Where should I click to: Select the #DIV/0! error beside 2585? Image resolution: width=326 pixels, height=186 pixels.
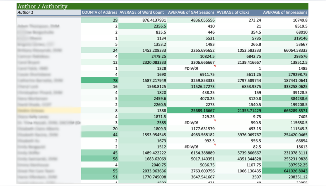coord(191,123)
